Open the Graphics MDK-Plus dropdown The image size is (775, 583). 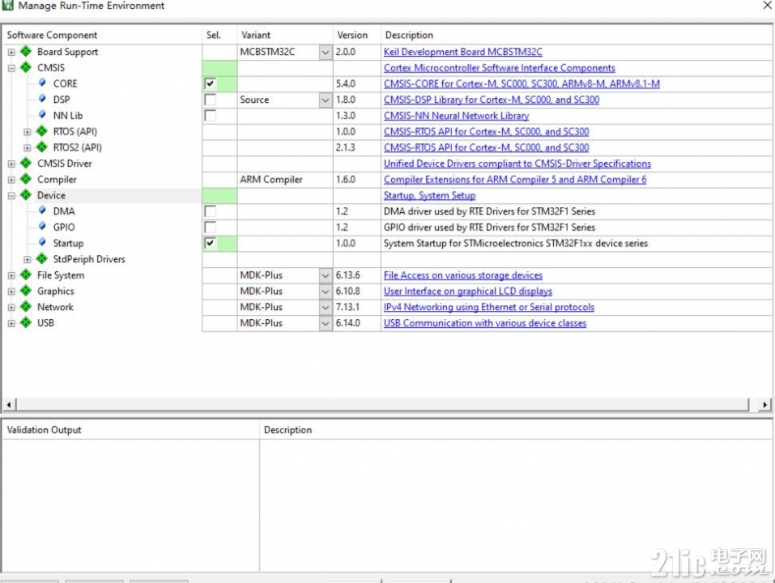(326, 291)
